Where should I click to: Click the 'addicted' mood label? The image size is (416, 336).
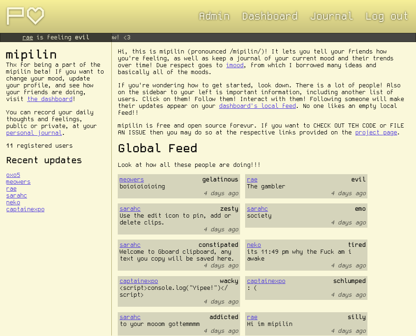(x=224, y=317)
